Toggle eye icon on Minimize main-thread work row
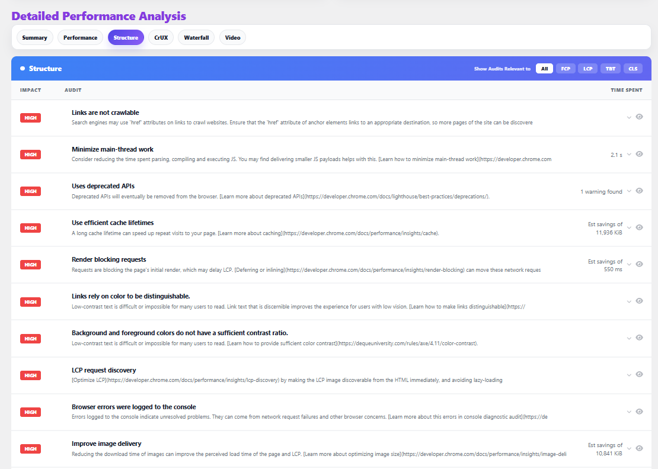The height and width of the screenshot is (469, 658). (x=639, y=154)
